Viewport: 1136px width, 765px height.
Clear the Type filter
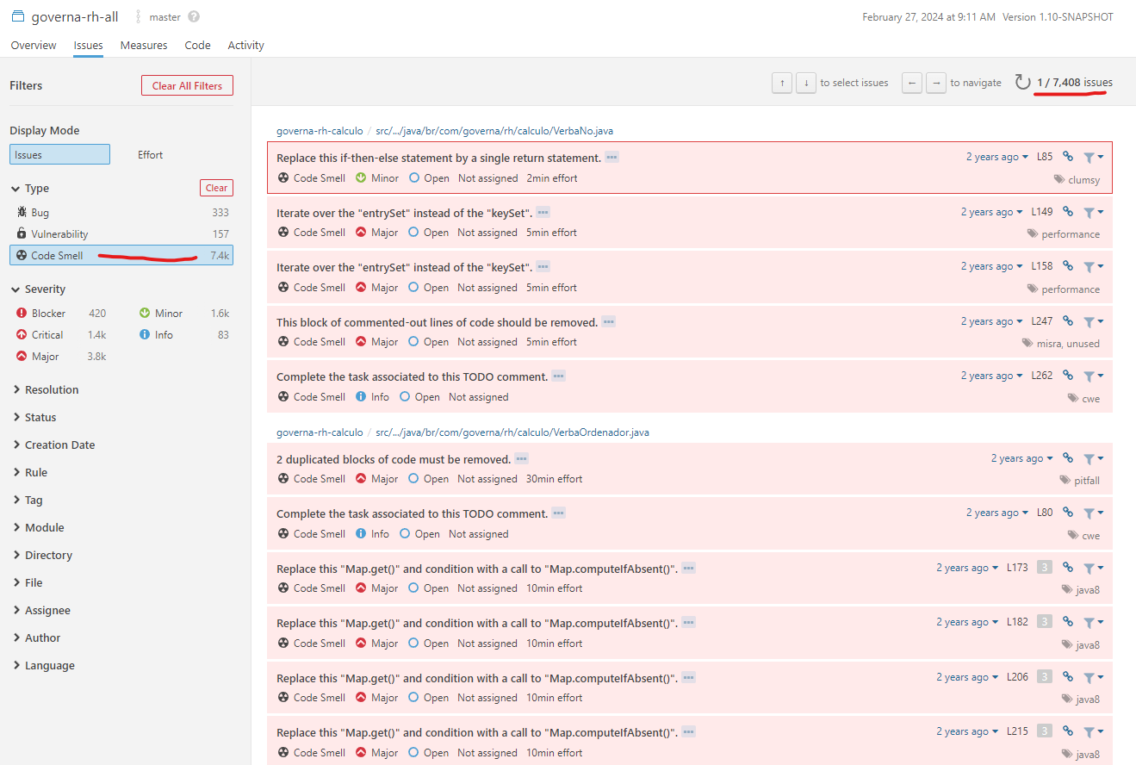pyautogui.click(x=216, y=188)
